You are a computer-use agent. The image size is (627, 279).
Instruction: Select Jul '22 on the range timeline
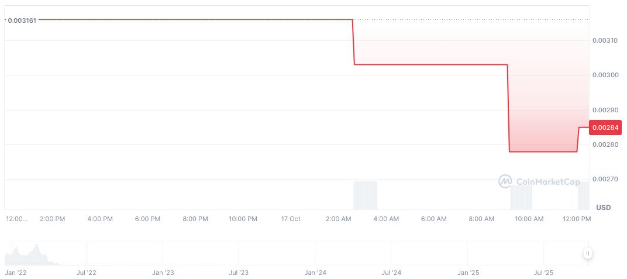[86, 273]
